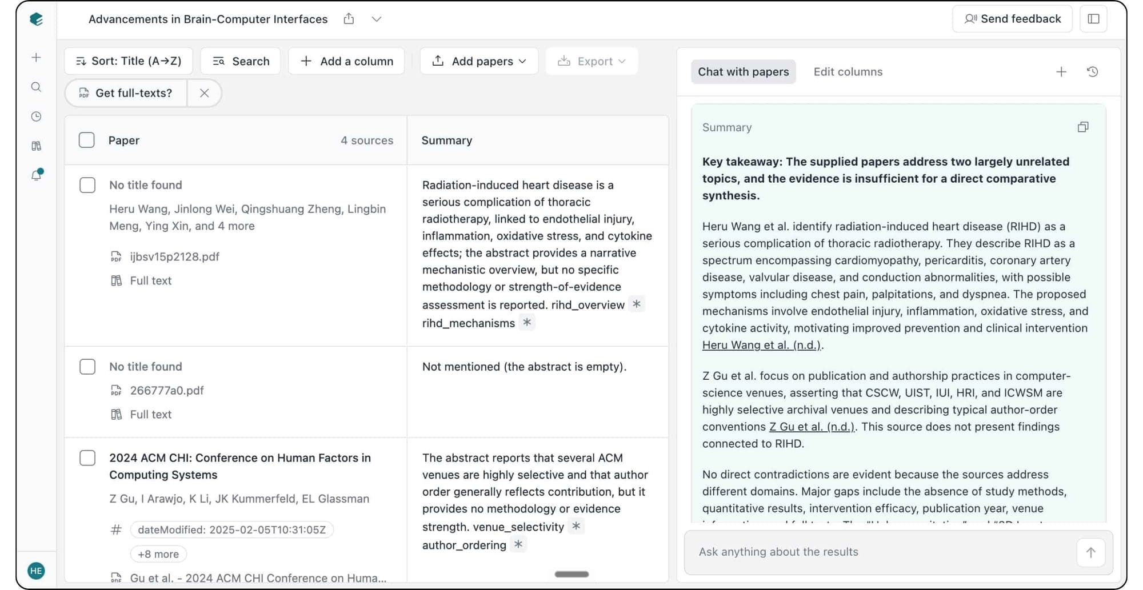Click Send feedback button
This screenshot has width=1143, height=590.
(x=1012, y=19)
